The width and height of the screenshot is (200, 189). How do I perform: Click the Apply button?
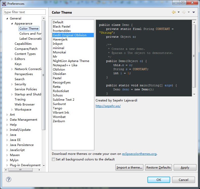(185, 167)
